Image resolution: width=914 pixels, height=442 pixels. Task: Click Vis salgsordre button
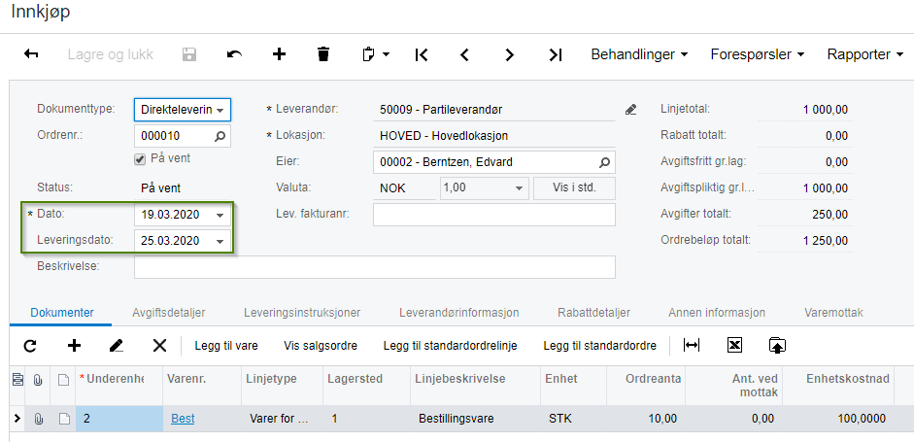coord(321,346)
